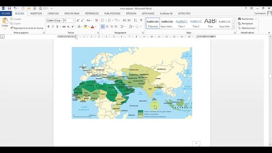Increase the font size
The width and height of the screenshot is (272, 153).
pos(78,20)
